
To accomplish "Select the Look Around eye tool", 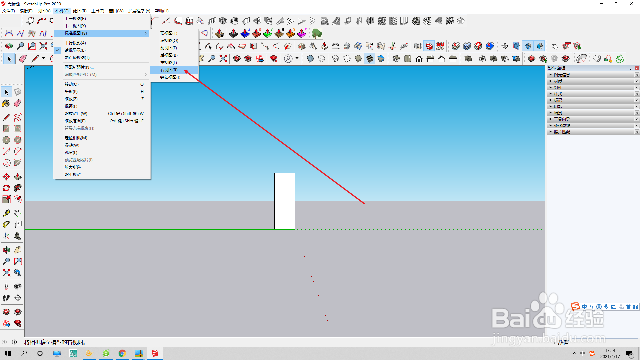I will tap(18, 287).
